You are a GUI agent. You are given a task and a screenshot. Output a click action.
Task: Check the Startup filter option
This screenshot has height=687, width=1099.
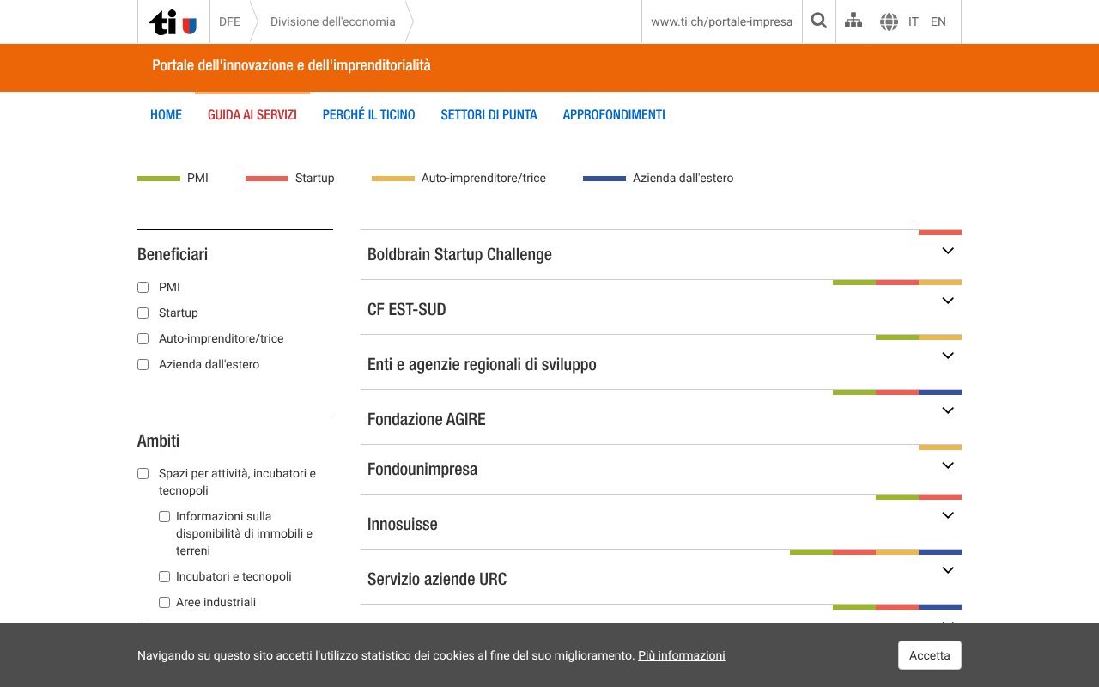point(143,313)
